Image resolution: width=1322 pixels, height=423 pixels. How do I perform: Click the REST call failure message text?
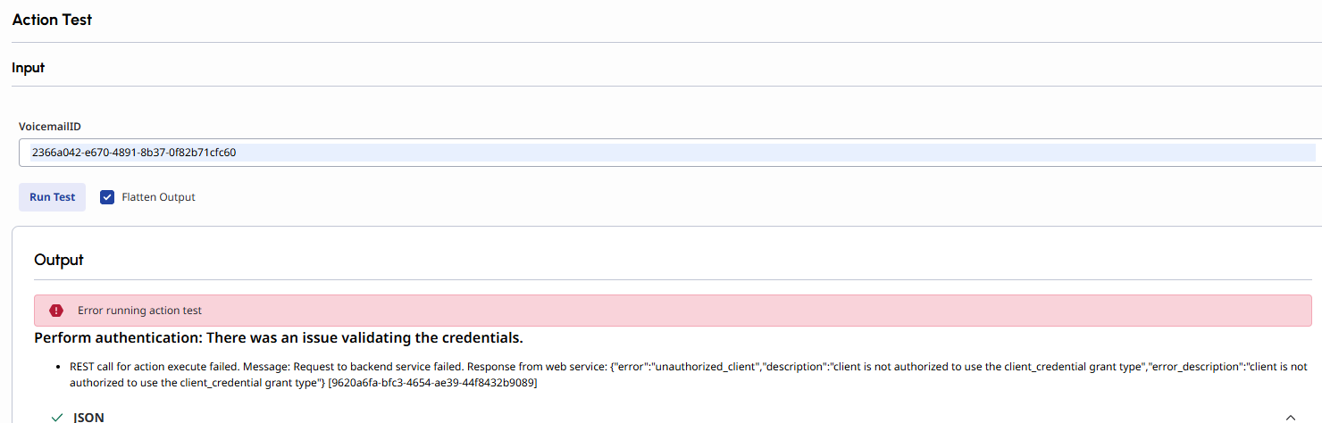point(268,367)
